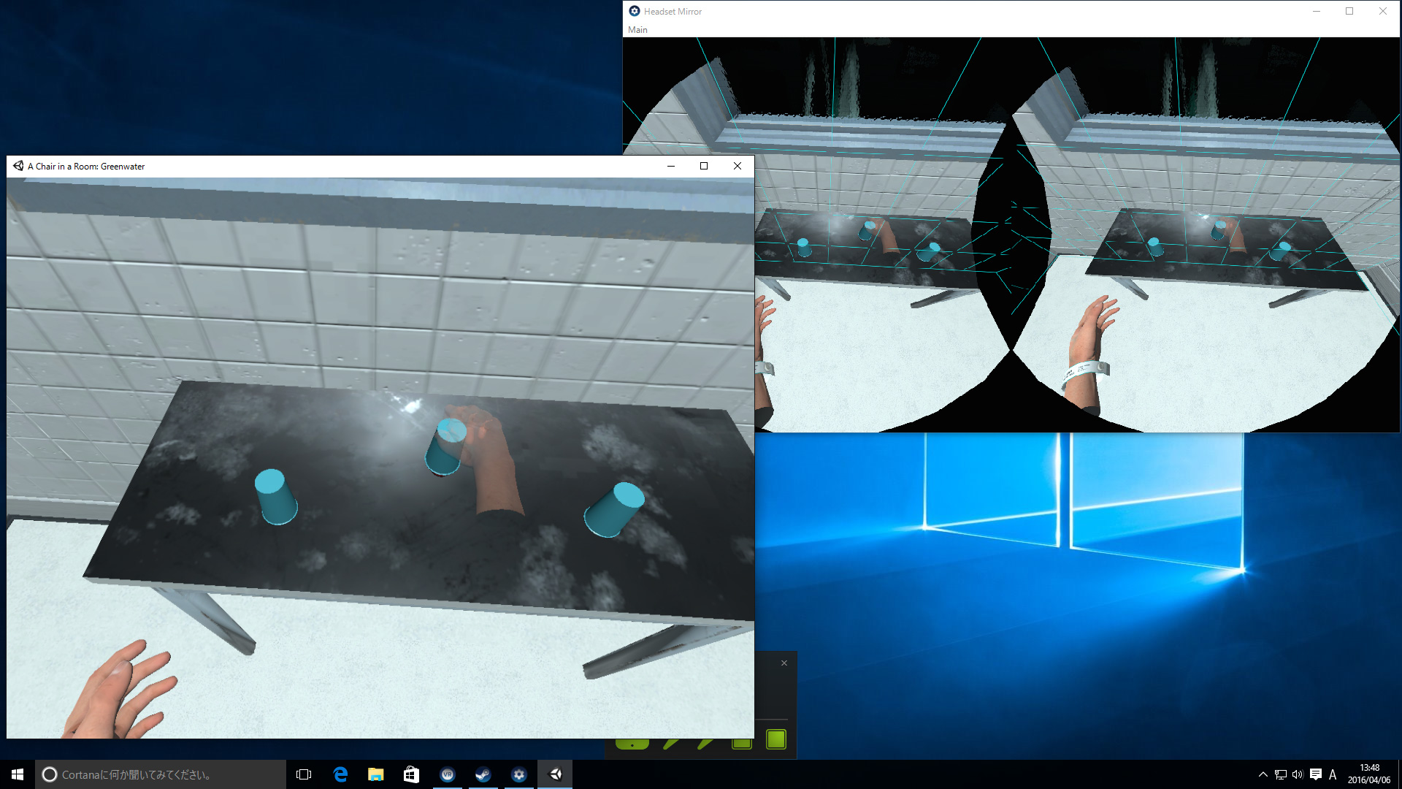Image resolution: width=1402 pixels, height=789 pixels.
Task: Open the Main menu in Headset Mirror
Action: point(637,30)
